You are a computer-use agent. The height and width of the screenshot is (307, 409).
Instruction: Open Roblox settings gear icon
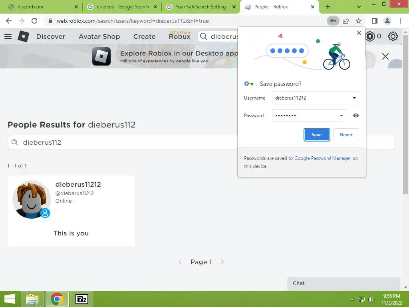click(393, 36)
